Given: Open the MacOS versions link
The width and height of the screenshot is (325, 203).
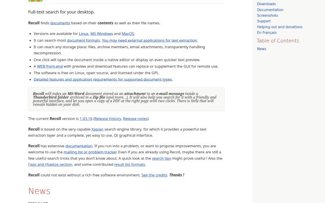Looking at the screenshot, I should tap(128, 33).
